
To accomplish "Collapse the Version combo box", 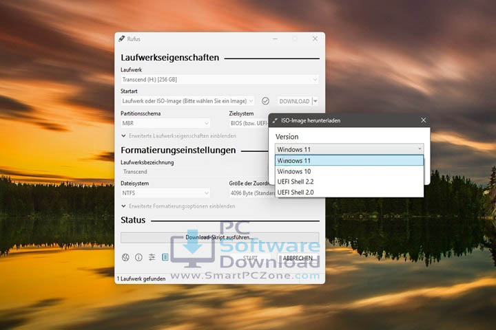I will pyautogui.click(x=349, y=149).
